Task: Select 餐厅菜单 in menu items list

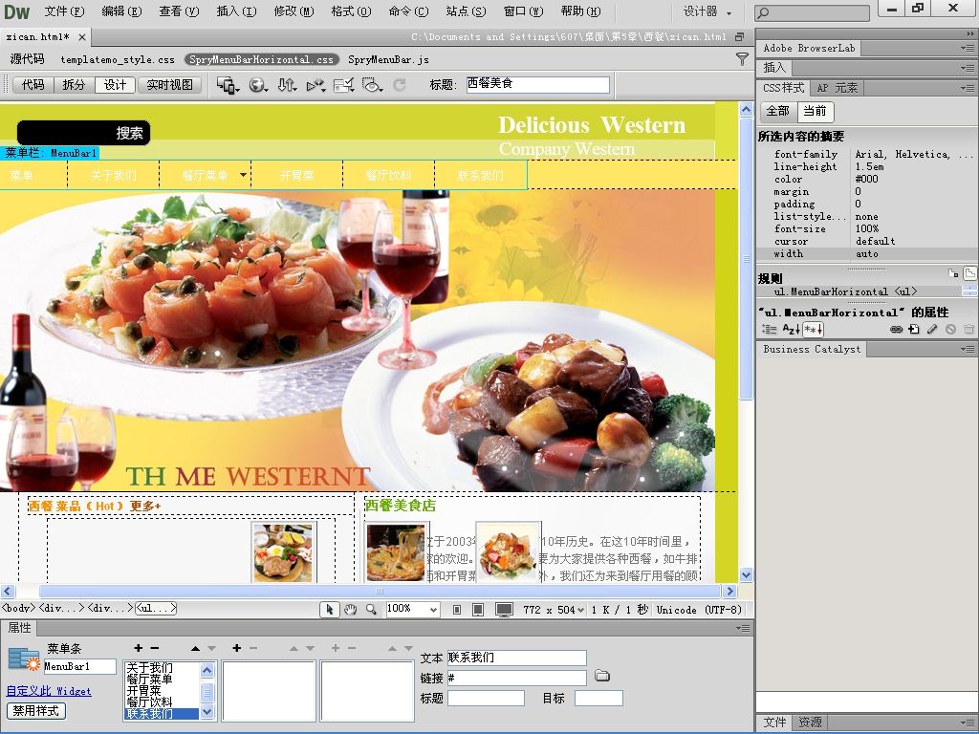Action: [x=149, y=680]
